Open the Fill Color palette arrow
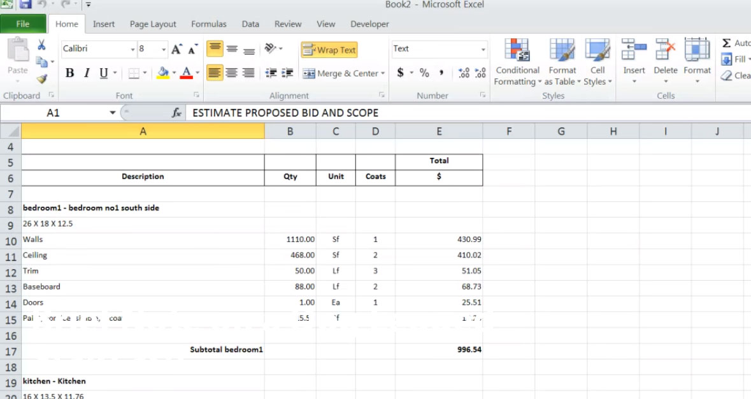The image size is (751, 399). tap(174, 73)
